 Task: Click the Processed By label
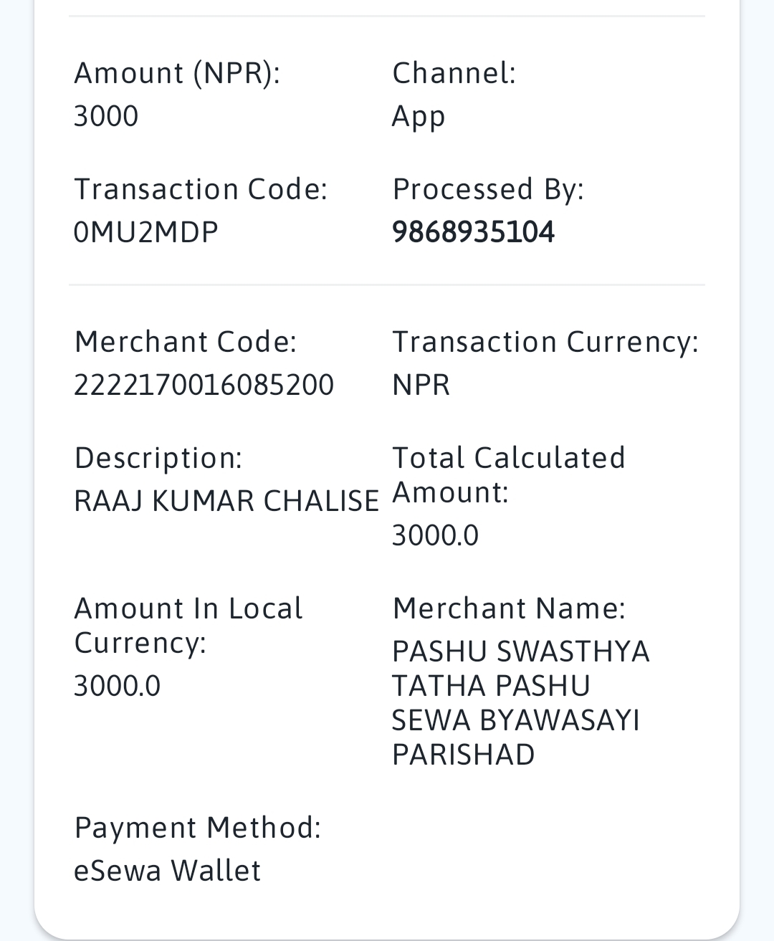point(488,190)
